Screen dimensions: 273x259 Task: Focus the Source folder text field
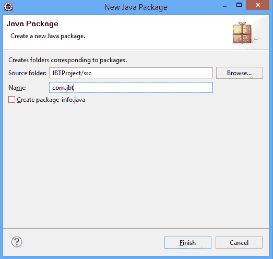pyautogui.click(x=131, y=73)
